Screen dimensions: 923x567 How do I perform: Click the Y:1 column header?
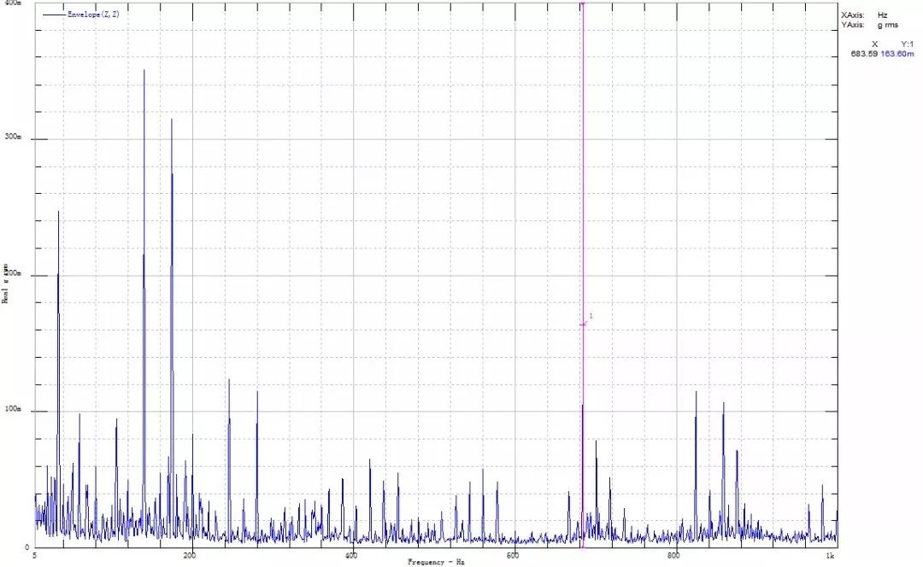click(907, 44)
